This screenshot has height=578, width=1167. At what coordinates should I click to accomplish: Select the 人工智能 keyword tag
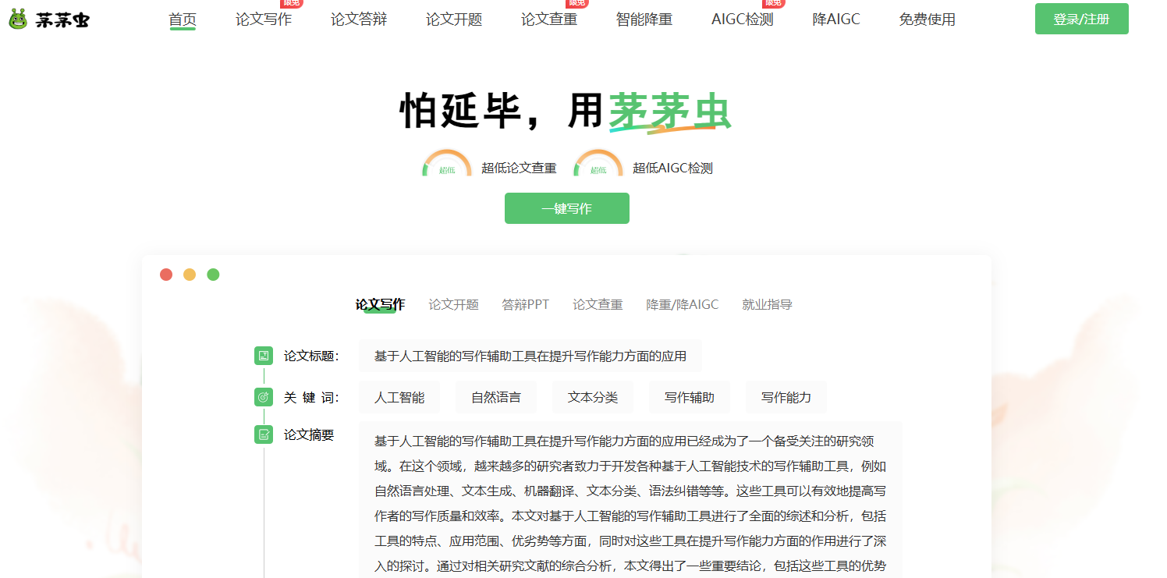pos(399,397)
